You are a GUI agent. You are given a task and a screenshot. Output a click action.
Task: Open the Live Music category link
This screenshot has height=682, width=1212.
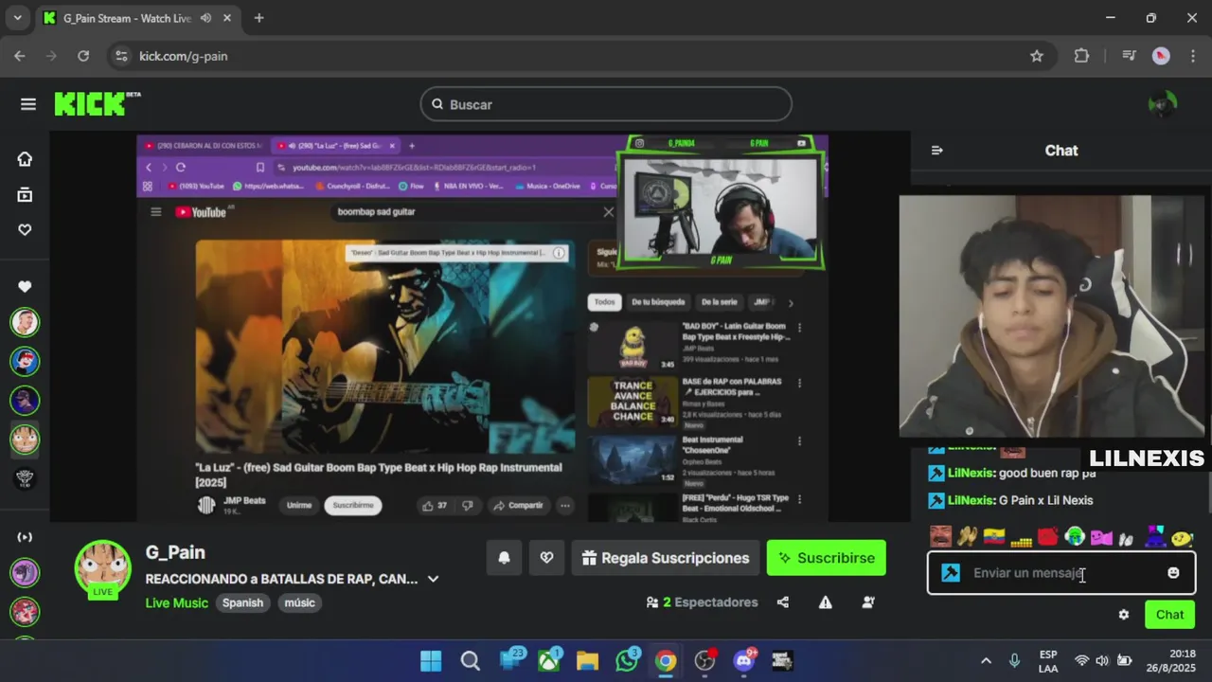point(177,603)
